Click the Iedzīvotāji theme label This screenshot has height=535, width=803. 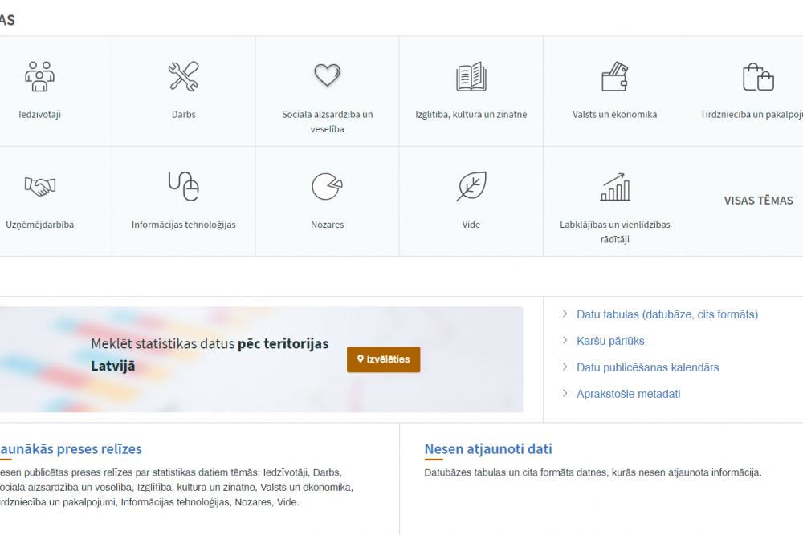pyautogui.click(x=40, y=114)
